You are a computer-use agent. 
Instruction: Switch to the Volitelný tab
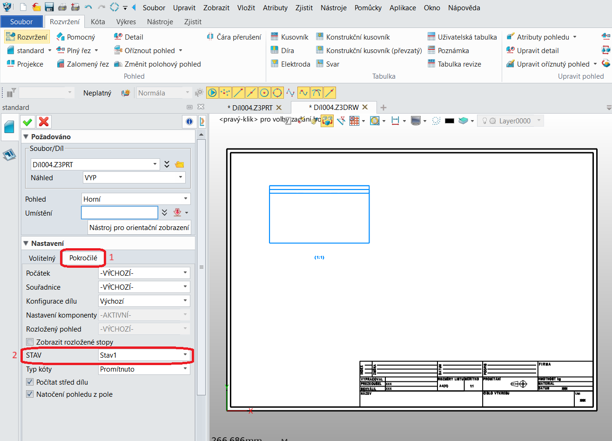pos(42,258)
